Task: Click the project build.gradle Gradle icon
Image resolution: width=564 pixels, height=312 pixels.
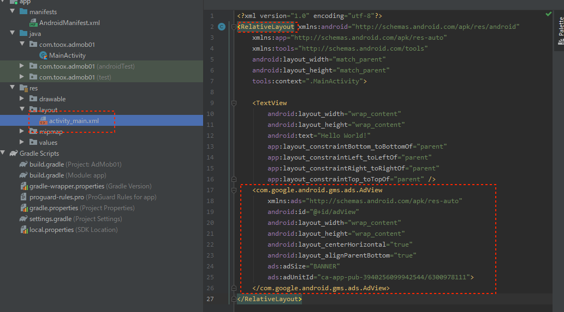Action: 23,164
